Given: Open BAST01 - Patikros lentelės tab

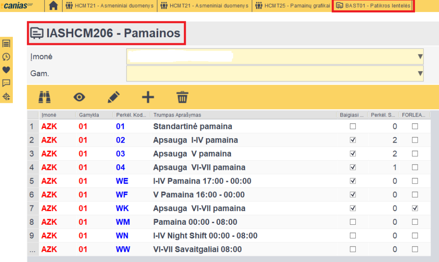Looking at the screenshot, I should (x=373, y=6).
